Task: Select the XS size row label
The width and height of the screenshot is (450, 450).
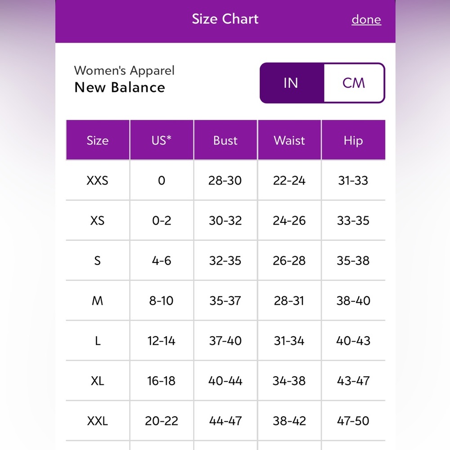Action: coord(98,220)
